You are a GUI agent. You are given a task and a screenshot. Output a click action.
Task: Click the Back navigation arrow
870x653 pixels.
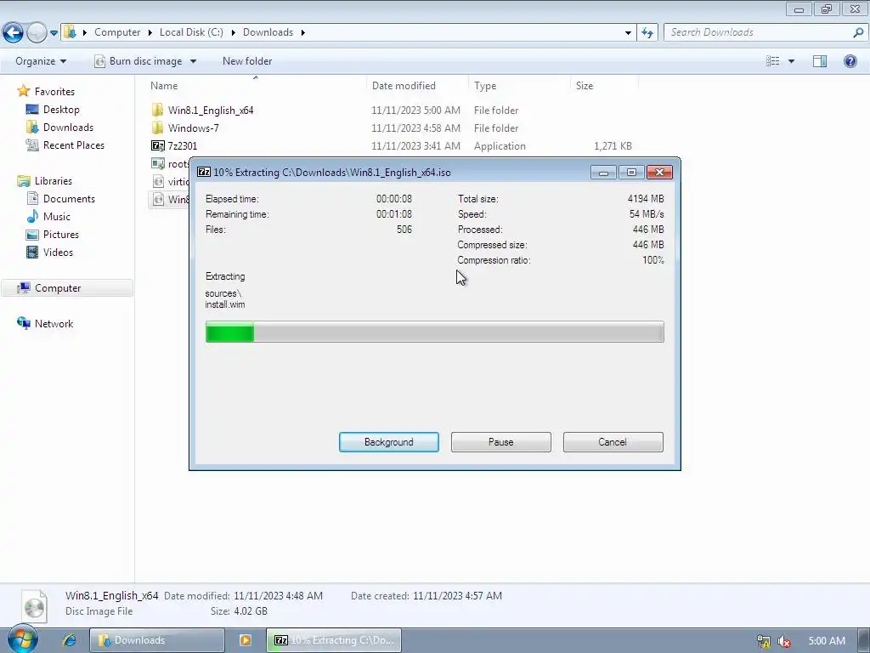pyautogui.click(x=13, y=33)
